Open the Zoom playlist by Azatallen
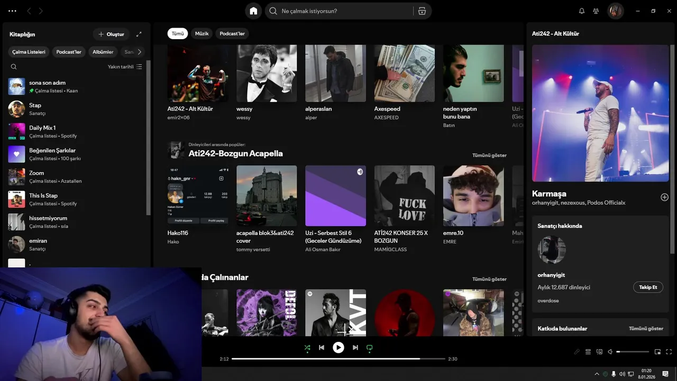 click(76, 177)
